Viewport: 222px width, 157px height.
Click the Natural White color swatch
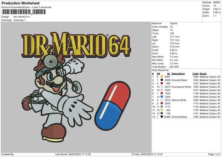pyautogui.click(x=162, y=100)
